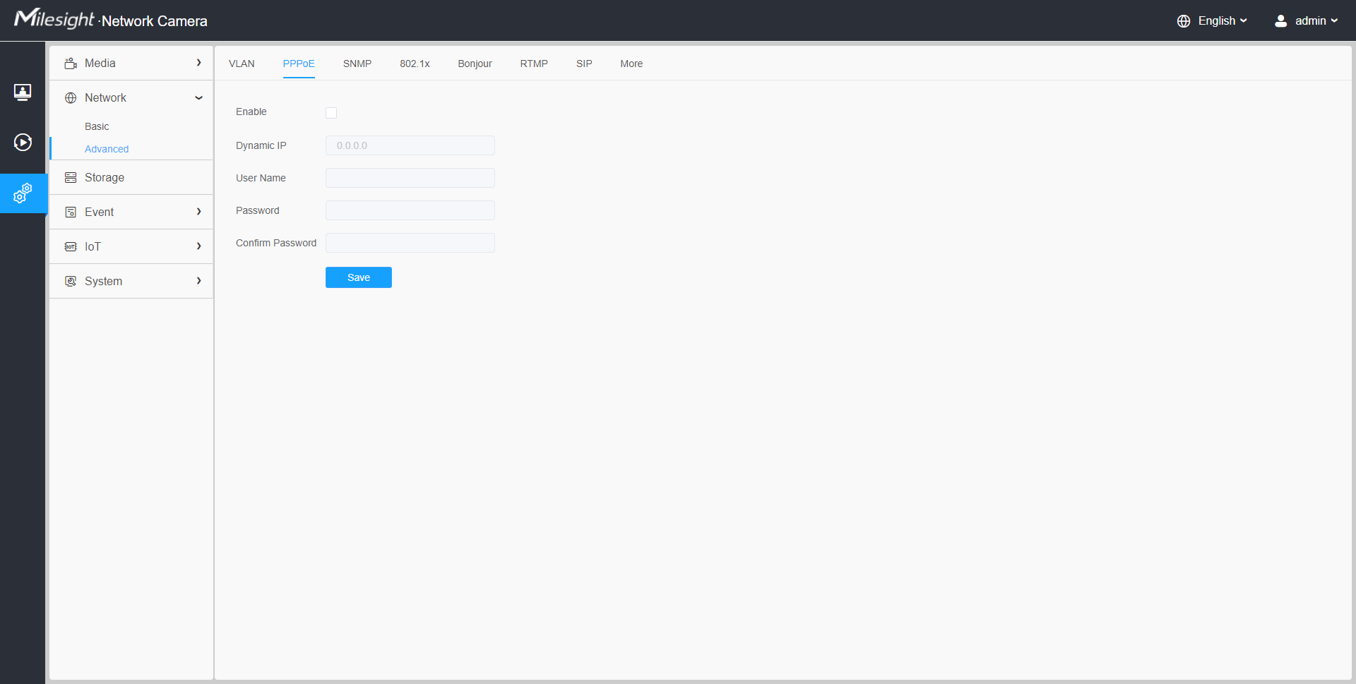Click the System menu icon
1356x684 pixels.
[71, 282]
